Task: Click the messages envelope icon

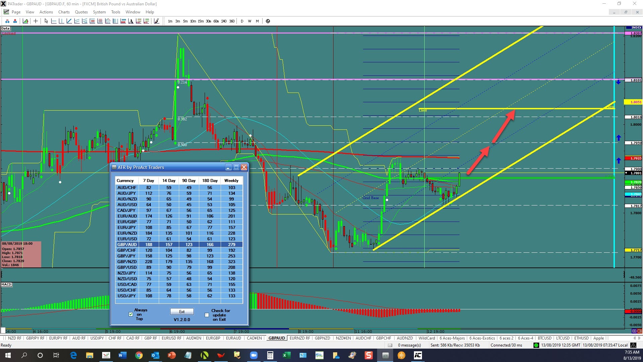Action: (x=390, y=345)
